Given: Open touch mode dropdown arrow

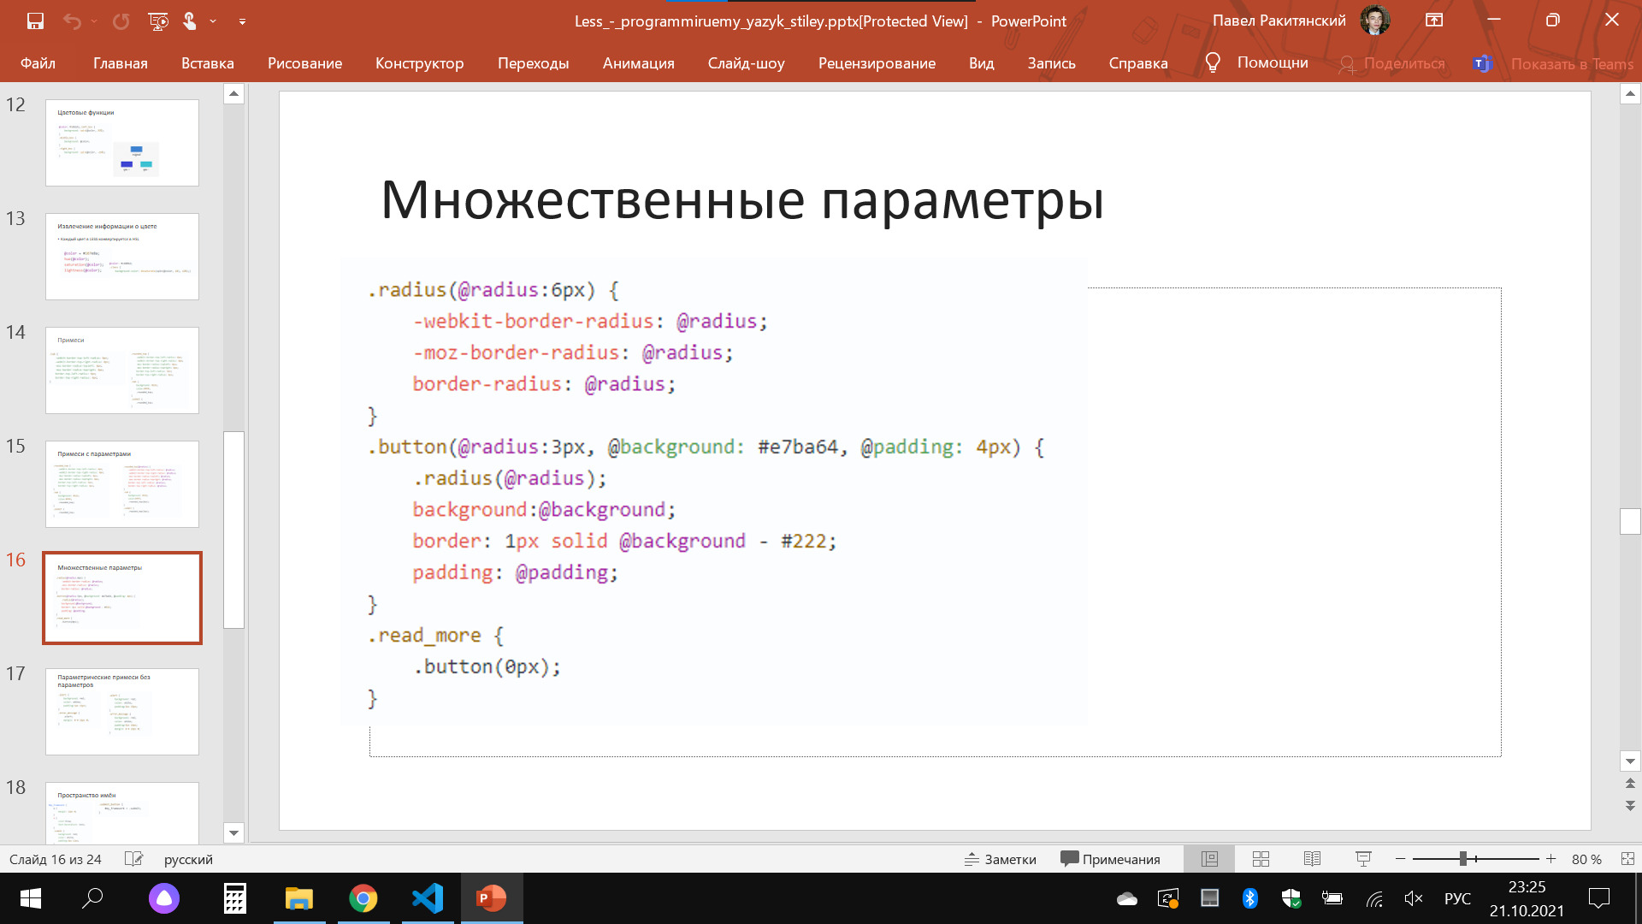Looking at the screenshot, I should 213,21.
